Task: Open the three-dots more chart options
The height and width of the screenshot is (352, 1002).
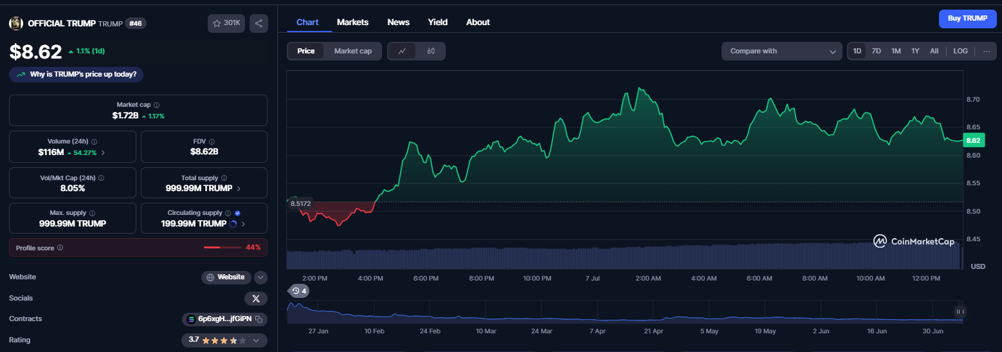Action: (987, 51)
